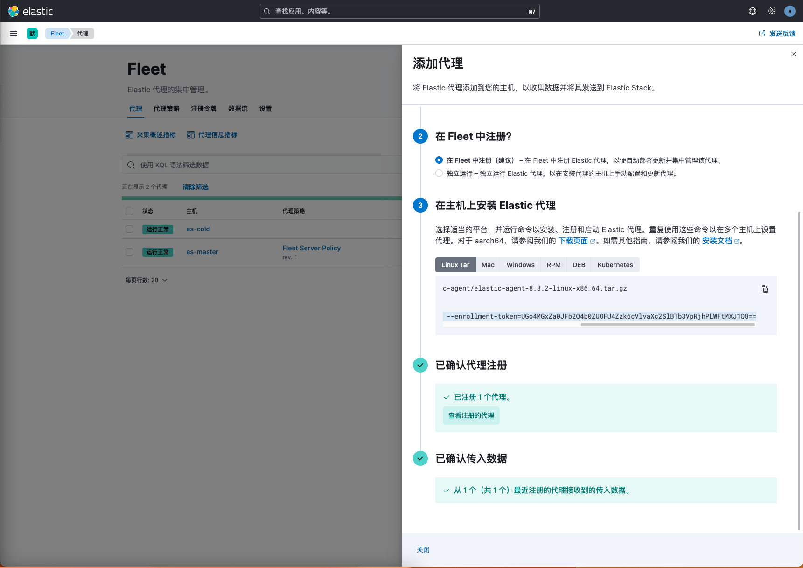Click the 采集概述指标 dashboard link
The height and width of the screenshot is (568, 803).
151,135
